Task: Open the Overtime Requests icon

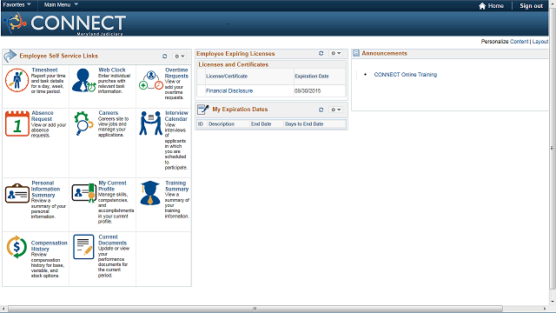Action: coord(150,80)
